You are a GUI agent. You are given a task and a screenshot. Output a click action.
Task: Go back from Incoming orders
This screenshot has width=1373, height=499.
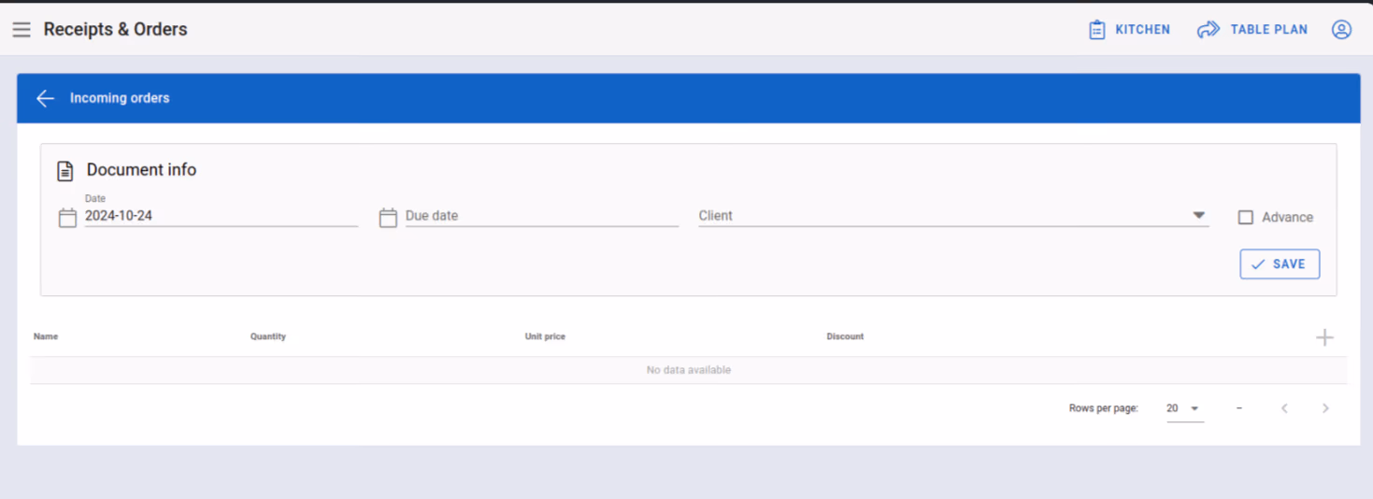(45, 98)
